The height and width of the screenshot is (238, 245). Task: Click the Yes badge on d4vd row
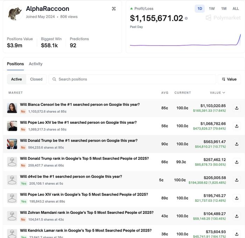23,183
